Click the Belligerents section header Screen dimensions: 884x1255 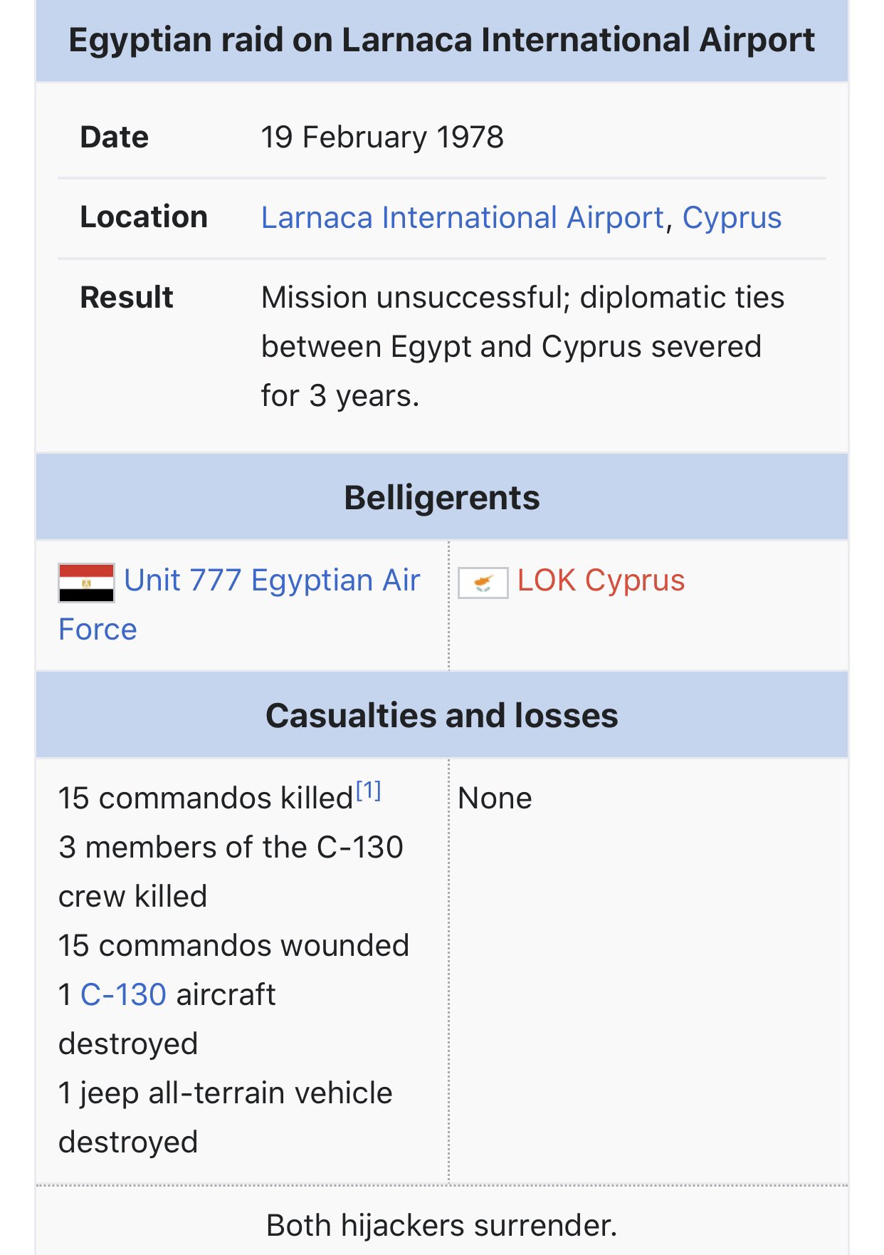[442, 497]
